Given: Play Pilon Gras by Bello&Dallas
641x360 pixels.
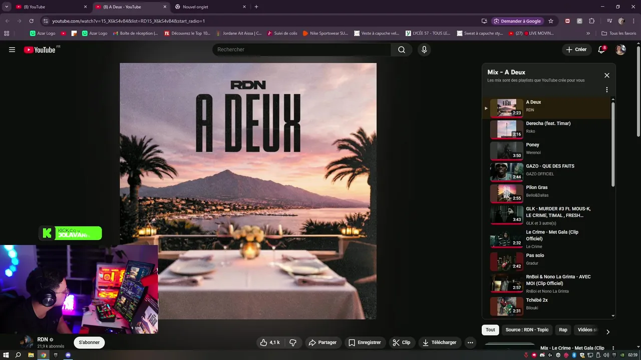Looking at the screenshot, I should 547,193.
